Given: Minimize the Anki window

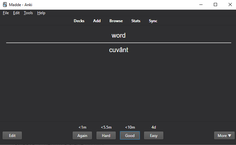Looking at the screenshot, I should [201, 5].
